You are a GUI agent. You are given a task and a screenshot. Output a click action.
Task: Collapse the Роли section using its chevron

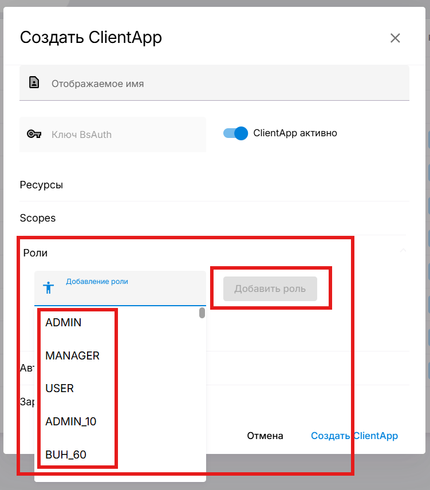403,251
